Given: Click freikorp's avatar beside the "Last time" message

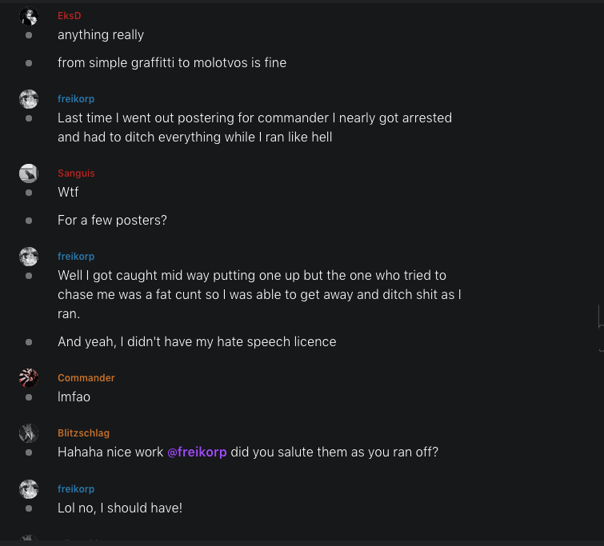Looking at the screenshot, I should click(x=29, y=99).
